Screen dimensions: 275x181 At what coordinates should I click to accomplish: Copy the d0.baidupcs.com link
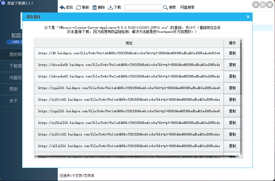click(x=232, y=53)
